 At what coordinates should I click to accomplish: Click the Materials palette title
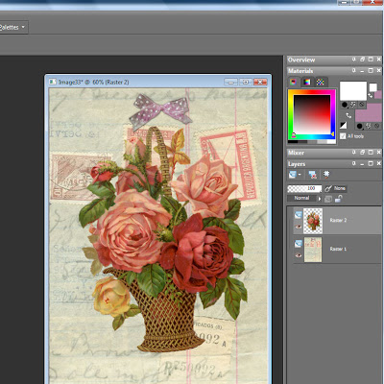300,71
